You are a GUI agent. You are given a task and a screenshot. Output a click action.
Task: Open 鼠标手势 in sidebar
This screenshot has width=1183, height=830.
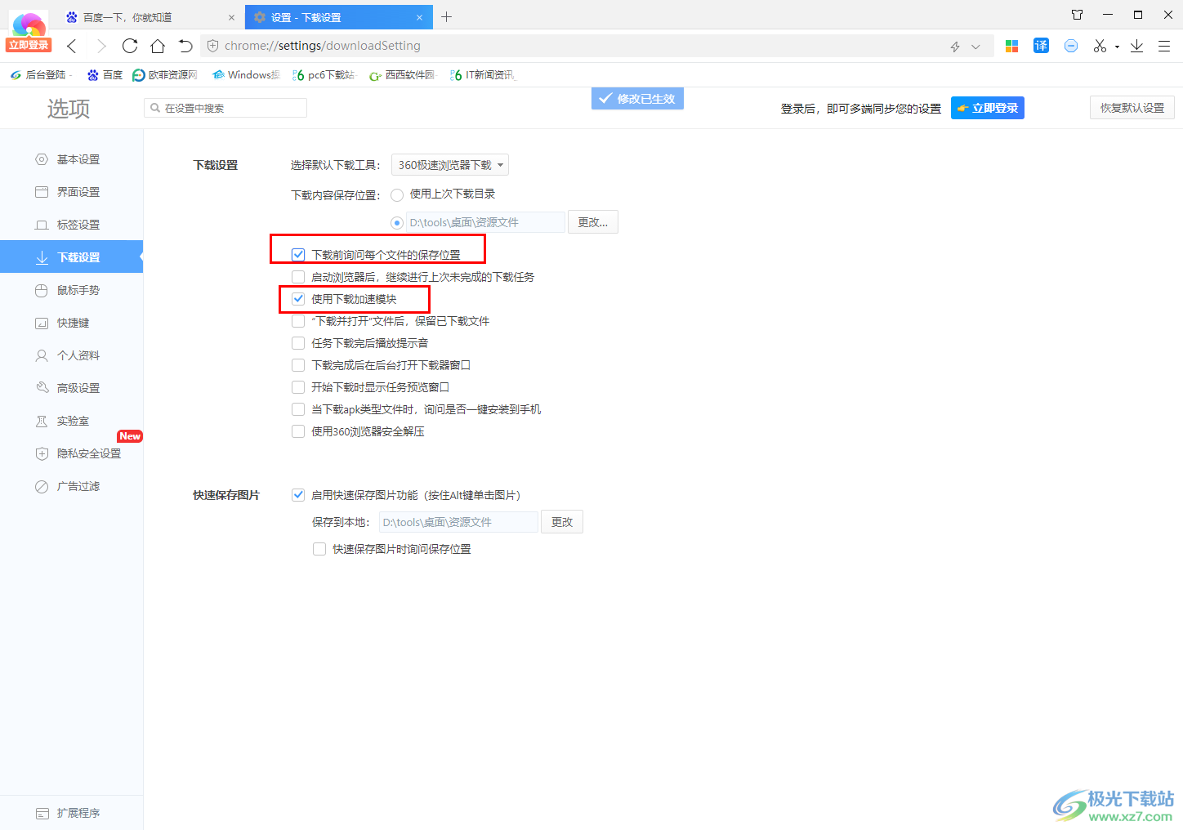(x=71, y=290)
